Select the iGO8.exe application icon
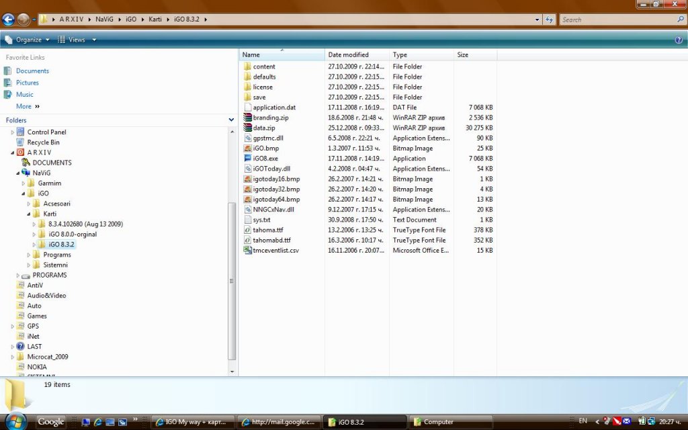Viewport: 688px width, 430px height. click(x=247, y=159)
